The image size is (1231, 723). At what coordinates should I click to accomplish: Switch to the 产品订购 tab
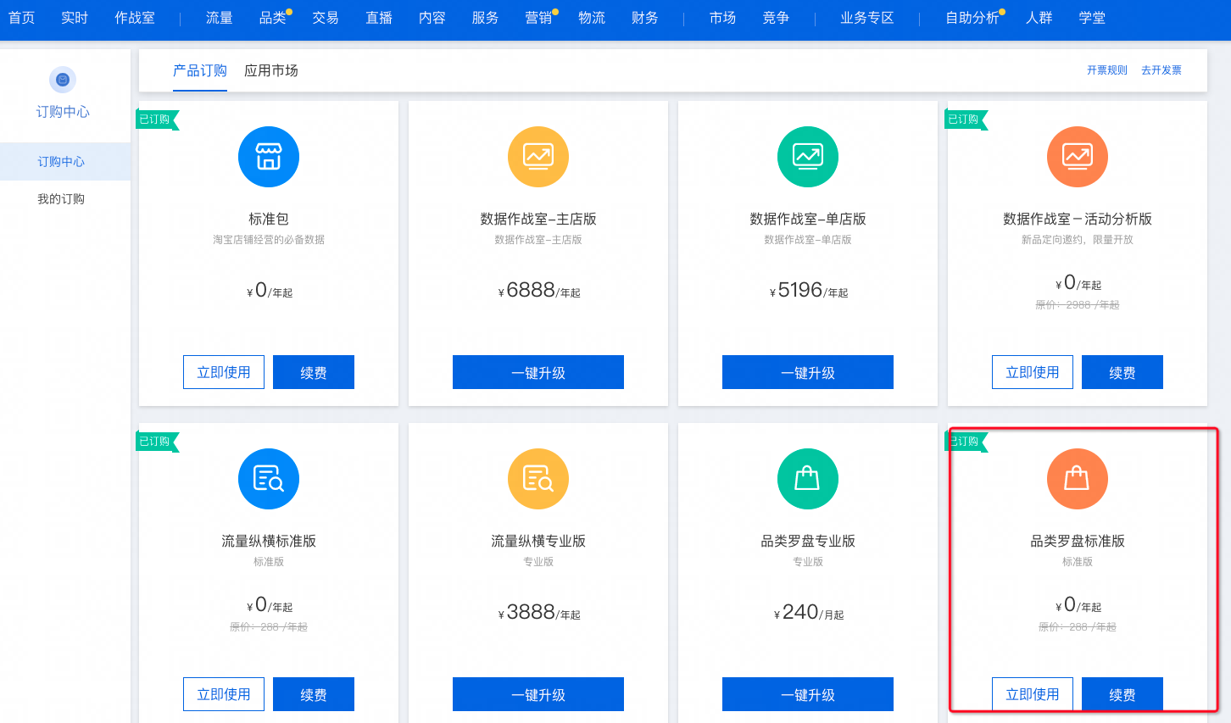tap(200, 70)
